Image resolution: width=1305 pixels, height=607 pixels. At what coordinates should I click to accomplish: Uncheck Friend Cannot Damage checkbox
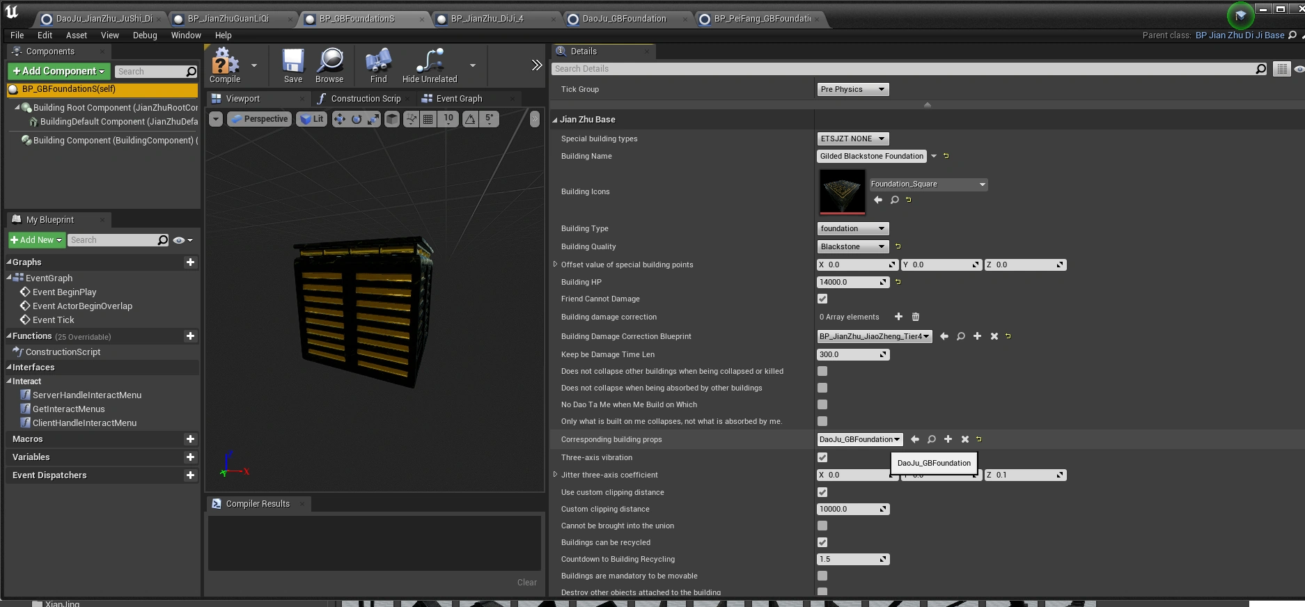pyautogui.click(x=822, y=299)
